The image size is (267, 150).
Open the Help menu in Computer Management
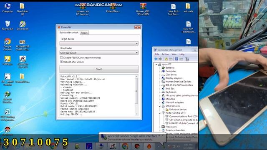[x=182, y=54]
